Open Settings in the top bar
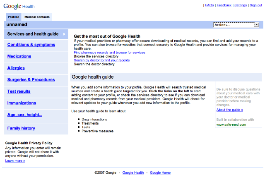265x175 pixels. 241,5
